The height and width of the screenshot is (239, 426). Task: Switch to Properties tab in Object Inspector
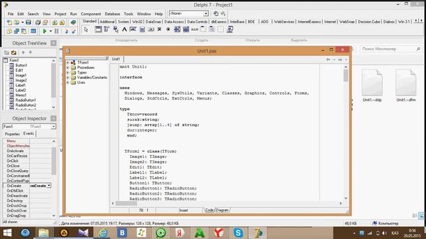pos(12,134)
